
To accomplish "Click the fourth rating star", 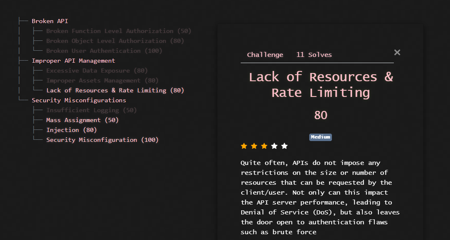I will tap(274, 146).
